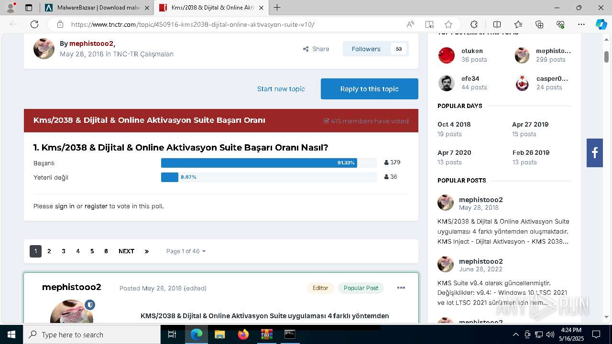Open Task View on taskbar
Image resolution: width=612 pixels, height=344 pixels.
pos(172,334)
